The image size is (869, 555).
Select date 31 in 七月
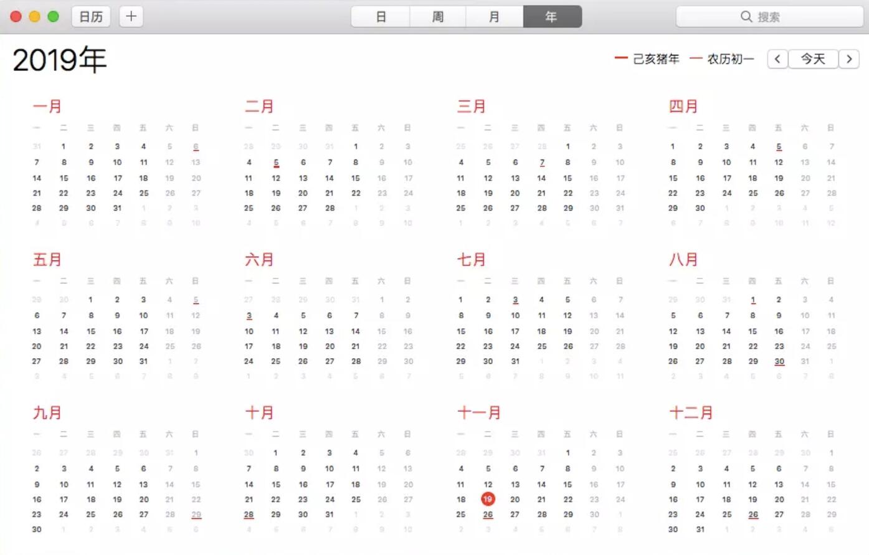click(x=515, y=361)
